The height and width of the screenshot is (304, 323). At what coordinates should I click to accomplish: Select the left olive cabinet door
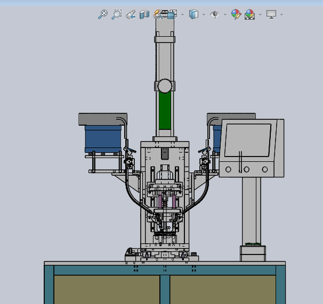107,290
